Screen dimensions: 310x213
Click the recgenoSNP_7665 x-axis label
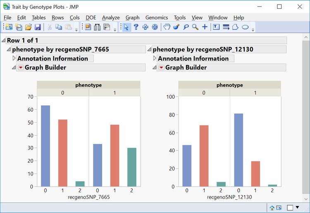(x=89, y=197)
